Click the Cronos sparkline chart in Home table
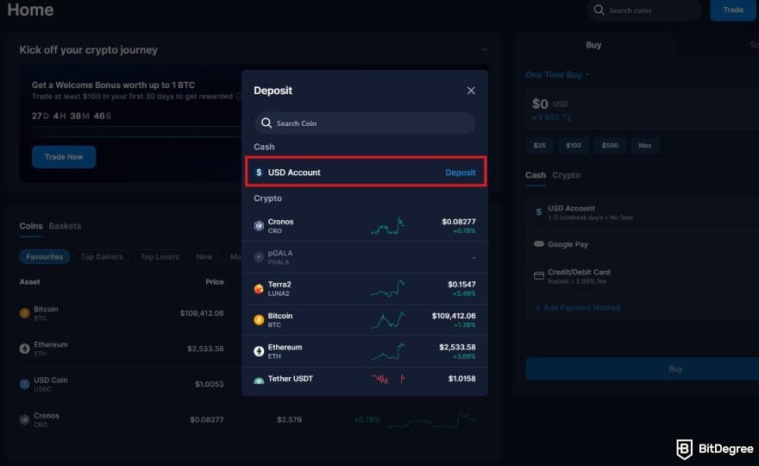Screen dimensions: 759x466 tap(432, 419)
